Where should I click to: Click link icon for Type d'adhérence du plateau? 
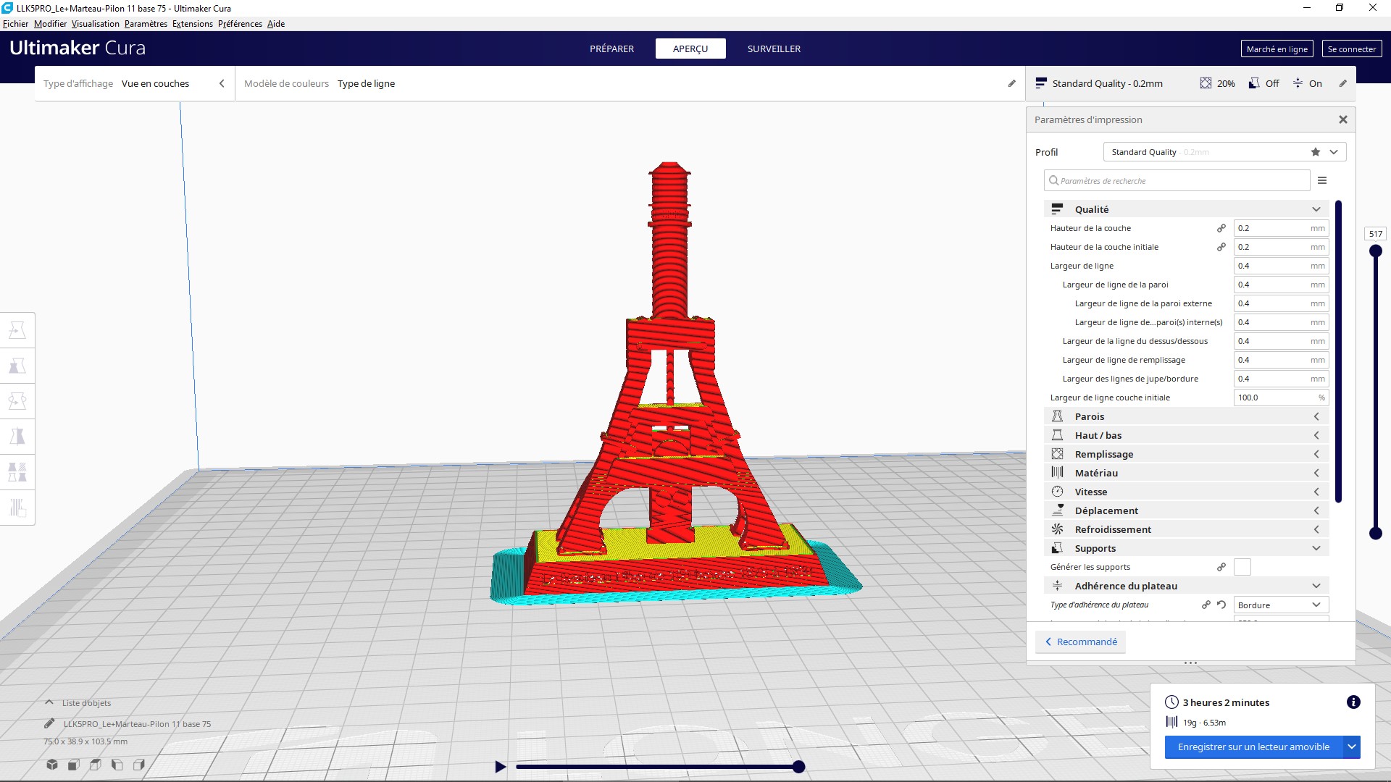click(1206, 605)
